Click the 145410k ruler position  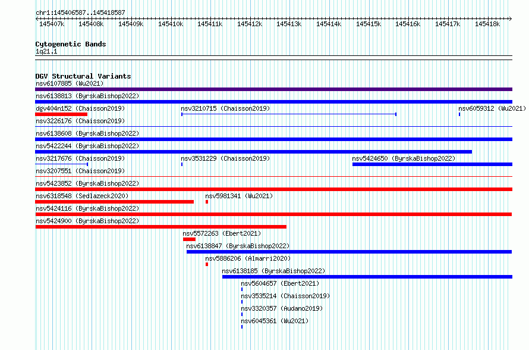pyautogui.click(x=171, y=24)
